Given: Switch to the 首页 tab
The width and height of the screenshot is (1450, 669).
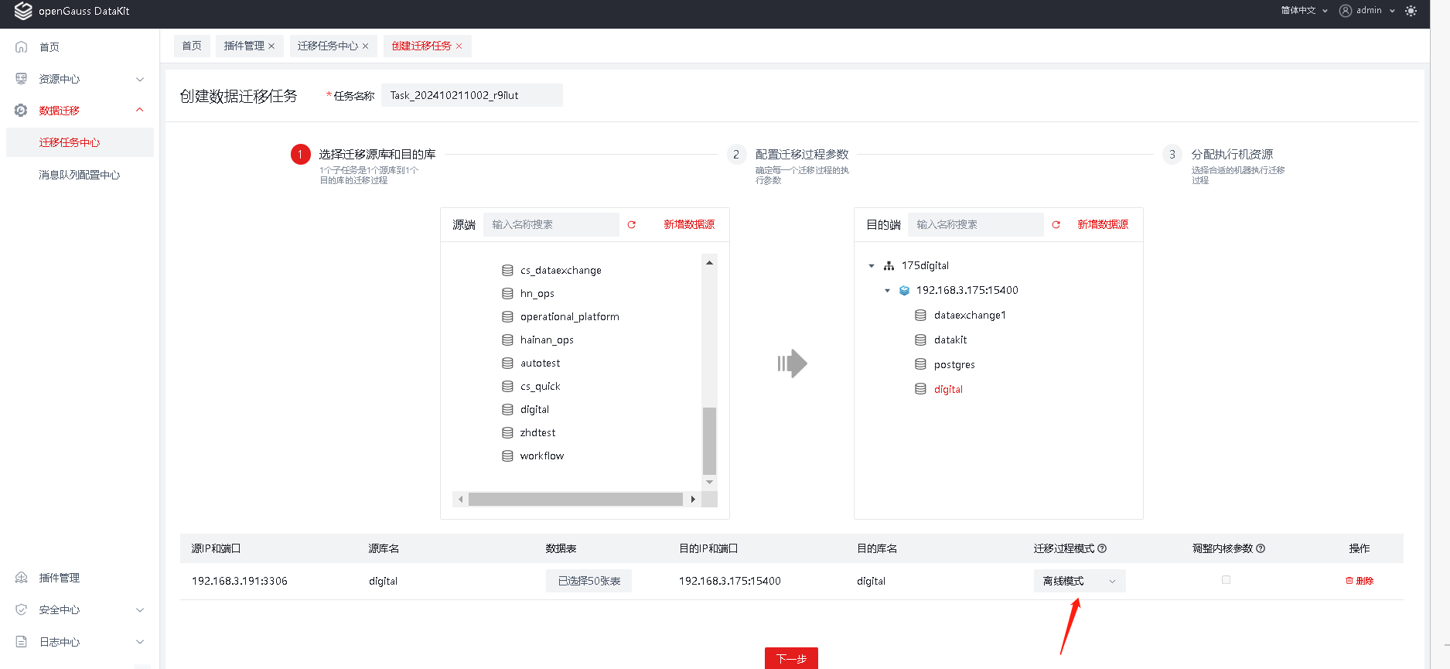Looking at the screenshot, I should (x=192, y=46).
